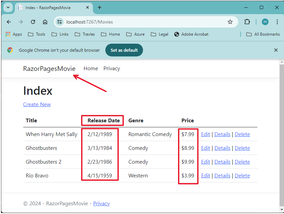
Task: View Details for When Harry Met Sally
Action: click(x=222, y=134)
